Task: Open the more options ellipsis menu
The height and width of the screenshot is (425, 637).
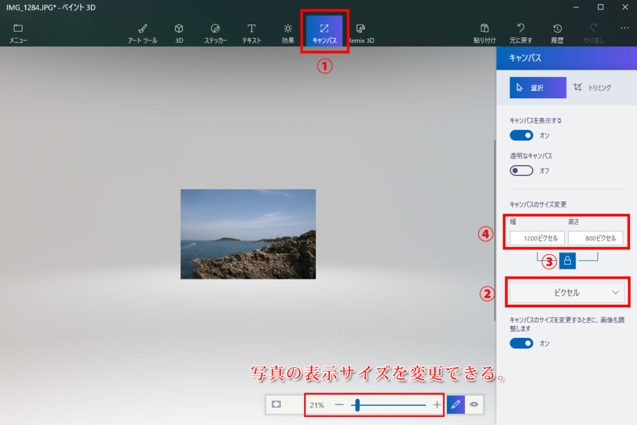Action: 625,28
